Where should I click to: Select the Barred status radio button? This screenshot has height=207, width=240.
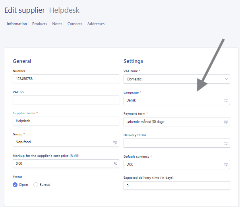coord(36,185)
